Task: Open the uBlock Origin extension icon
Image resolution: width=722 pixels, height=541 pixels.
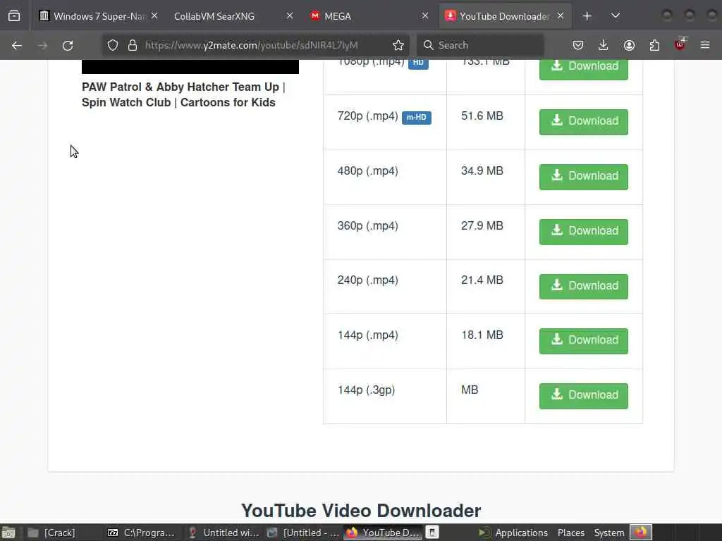Action: (x=680, y=44)
